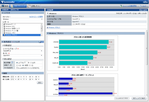The width and height of the screenshot is (149, 102).
Task: Open the システムグループ dropdown
Action: pyautogui.click(x=23, y=51)
